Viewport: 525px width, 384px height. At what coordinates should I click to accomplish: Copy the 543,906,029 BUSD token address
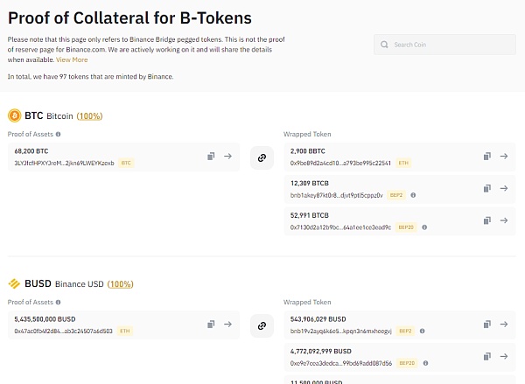coord(487,325)
